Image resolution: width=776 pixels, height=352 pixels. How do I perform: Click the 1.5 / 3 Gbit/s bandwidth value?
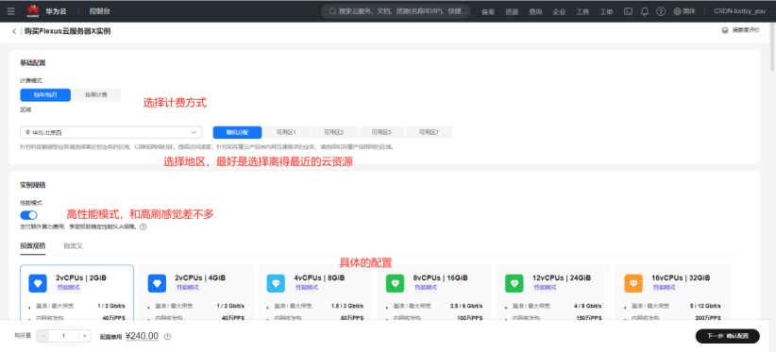(x=347, y=306)
